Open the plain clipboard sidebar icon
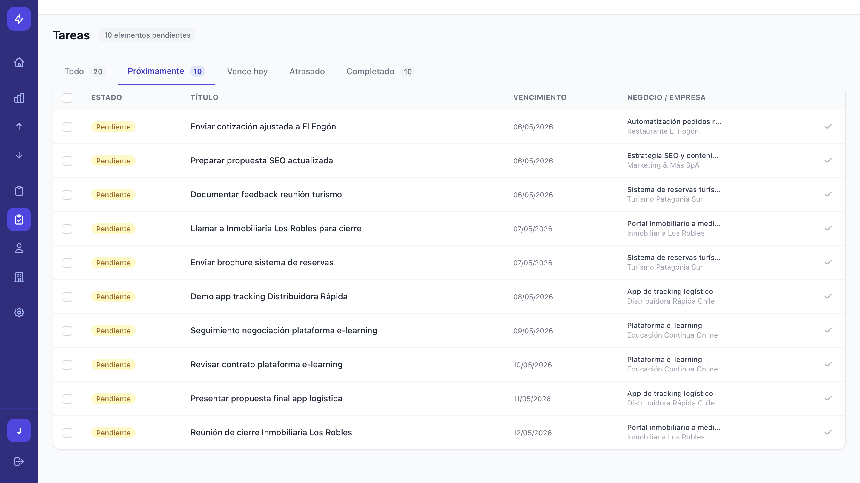This screenshot has height=483, width=860. tap(19, 191)
